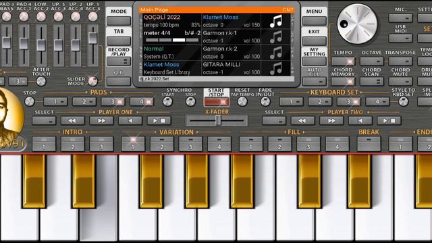432x243 pixels.
Task: Open the MENU button
Action: tap(315, 21)
